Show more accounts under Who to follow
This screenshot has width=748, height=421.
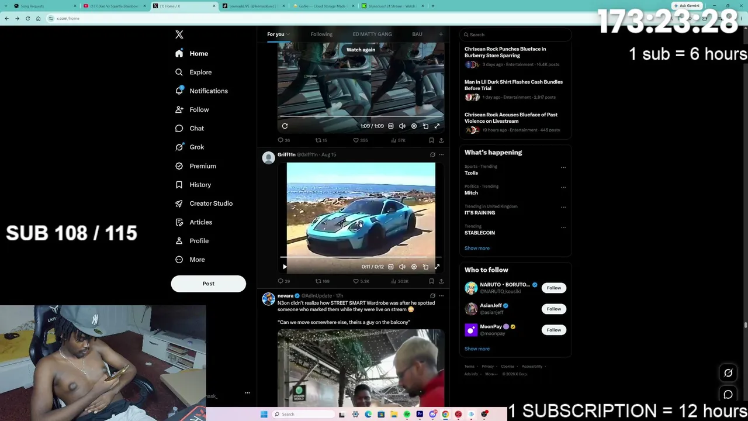pyautogui.click(x=477, y=348)
